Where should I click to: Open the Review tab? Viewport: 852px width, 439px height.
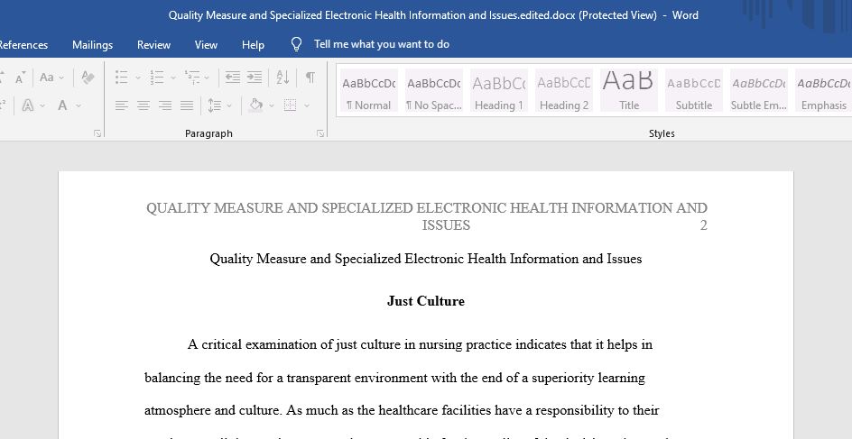pyautogui.click(x=153, y=45)
